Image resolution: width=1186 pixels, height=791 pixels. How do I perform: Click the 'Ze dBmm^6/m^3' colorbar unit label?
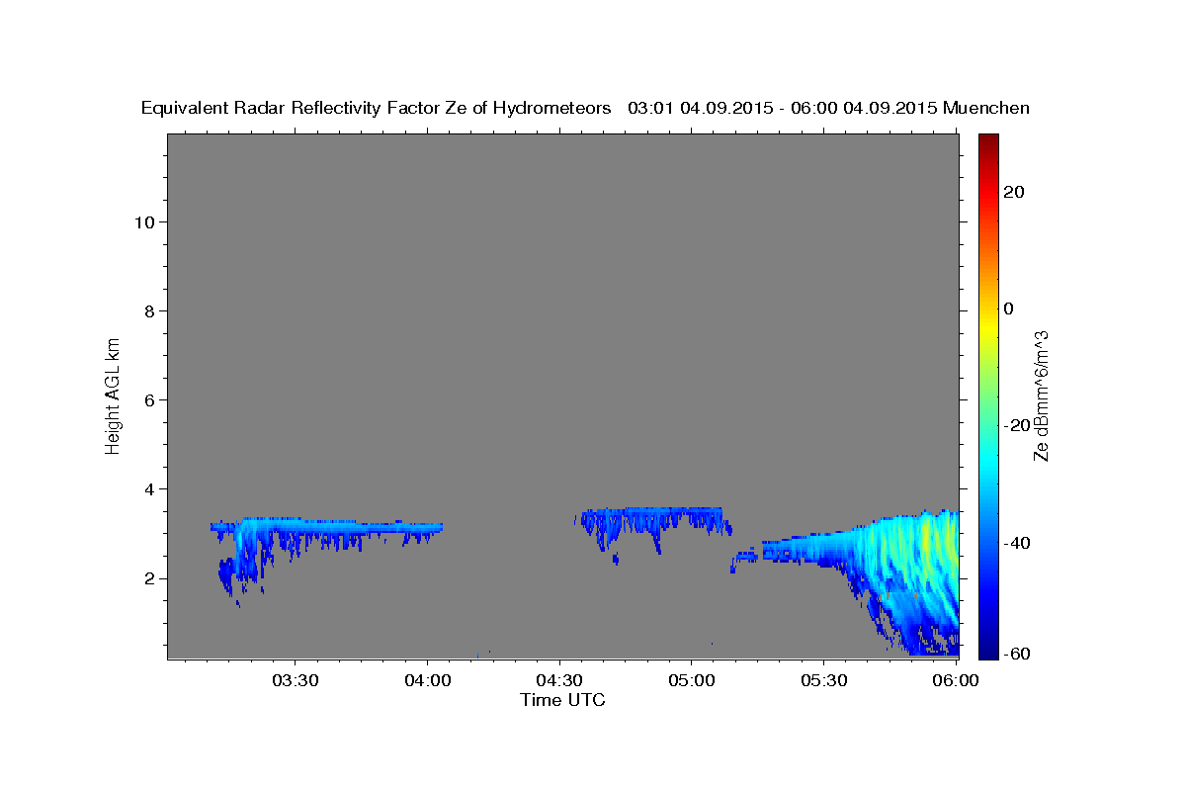pyautogui.click(x=1041, y=395)
